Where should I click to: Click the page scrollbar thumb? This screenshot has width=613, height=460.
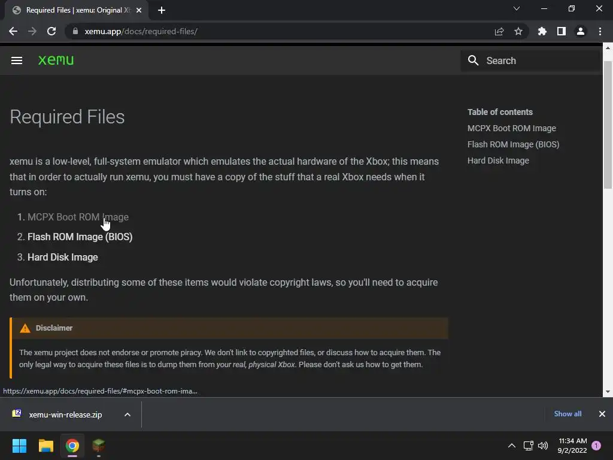point(608,125)
